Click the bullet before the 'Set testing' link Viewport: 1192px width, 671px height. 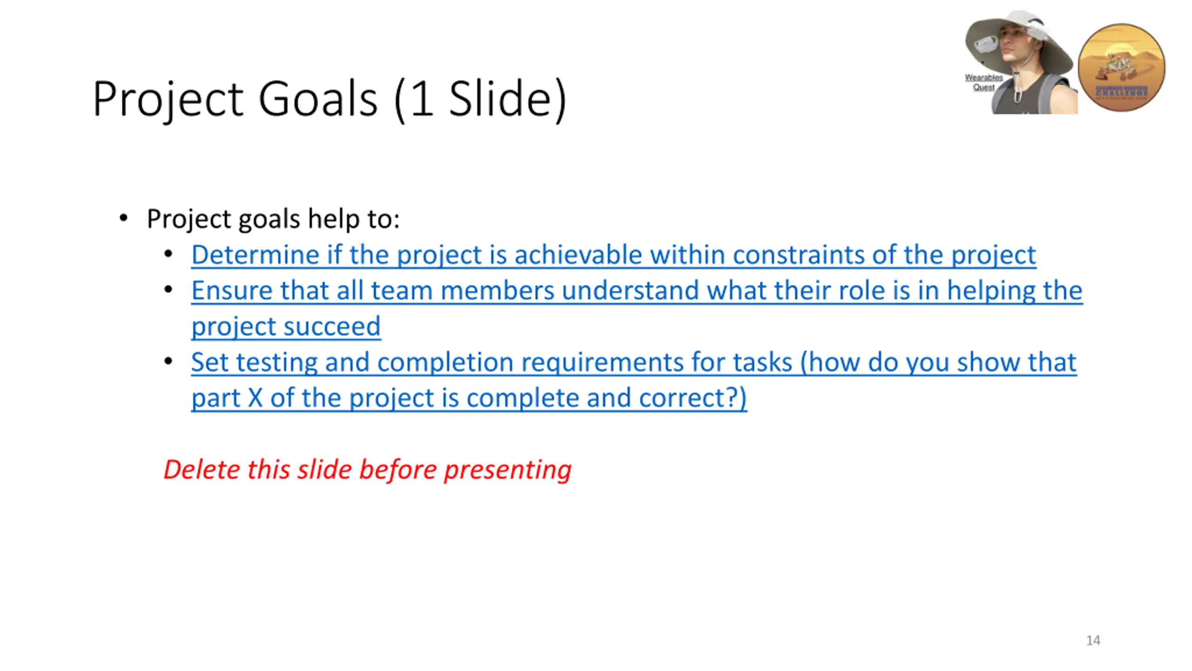[169, 362]
